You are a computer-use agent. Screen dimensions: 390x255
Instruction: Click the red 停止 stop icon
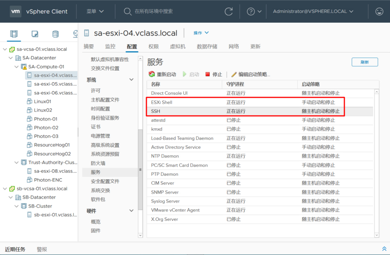point(207,74)
